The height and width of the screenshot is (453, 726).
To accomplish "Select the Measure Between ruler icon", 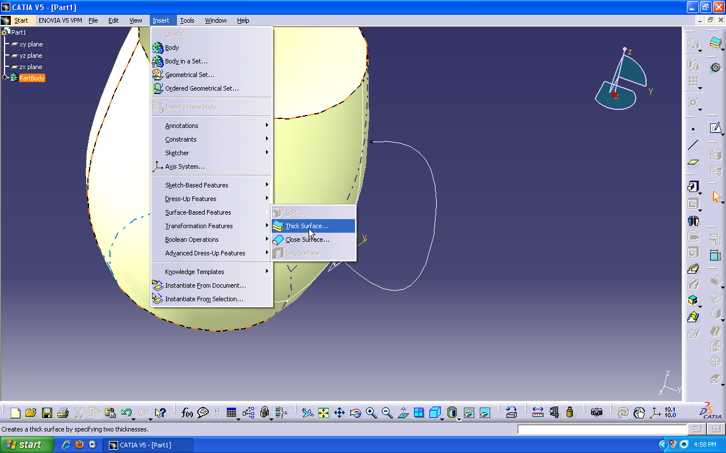I will [x=538, y=413].
